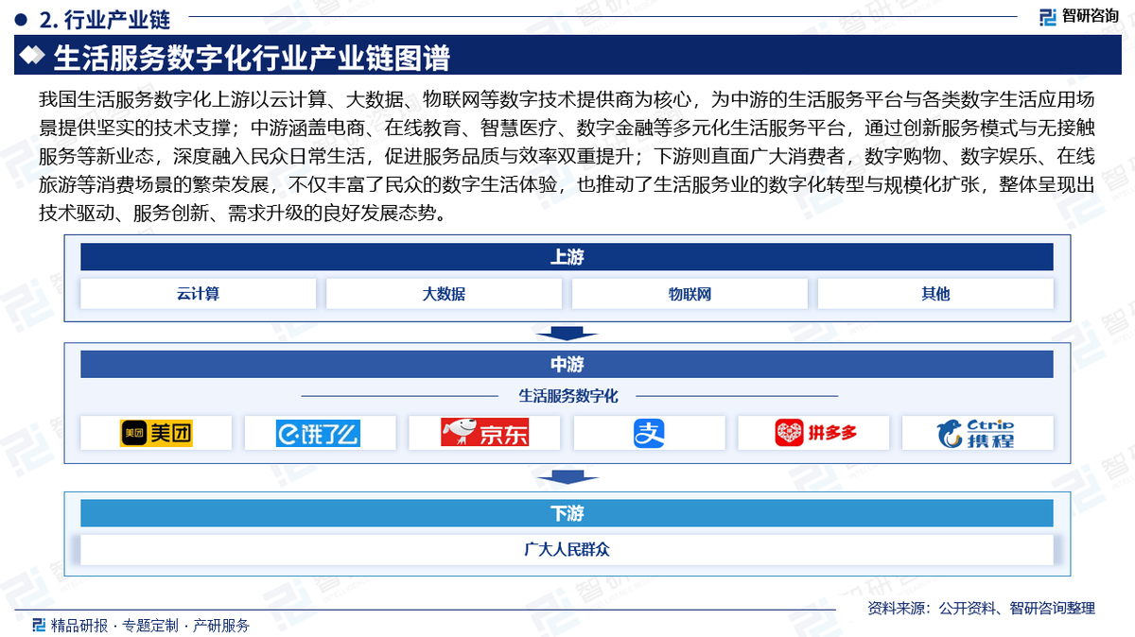Click the paragraph line starting 景提供坚实的技术支撑
This screenshot has height=637, width=1135.
coord(567,128)
